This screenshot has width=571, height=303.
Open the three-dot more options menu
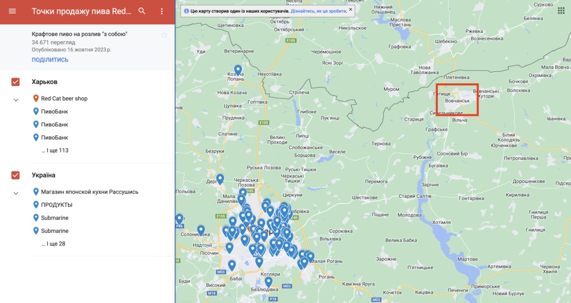[x=161, y=11]
